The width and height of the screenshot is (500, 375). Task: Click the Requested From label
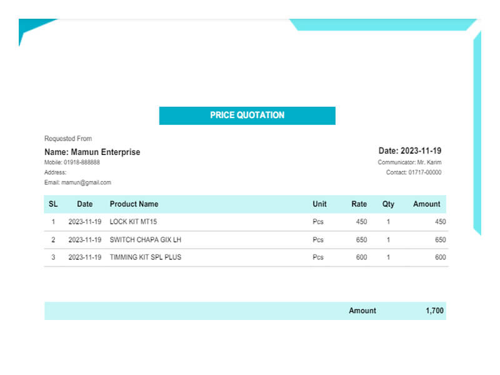point(67,138)
